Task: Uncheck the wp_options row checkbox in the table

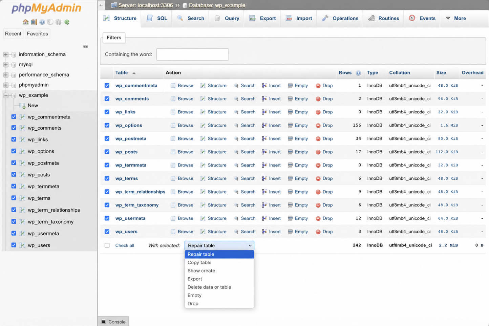Action: tap(107, 125)
